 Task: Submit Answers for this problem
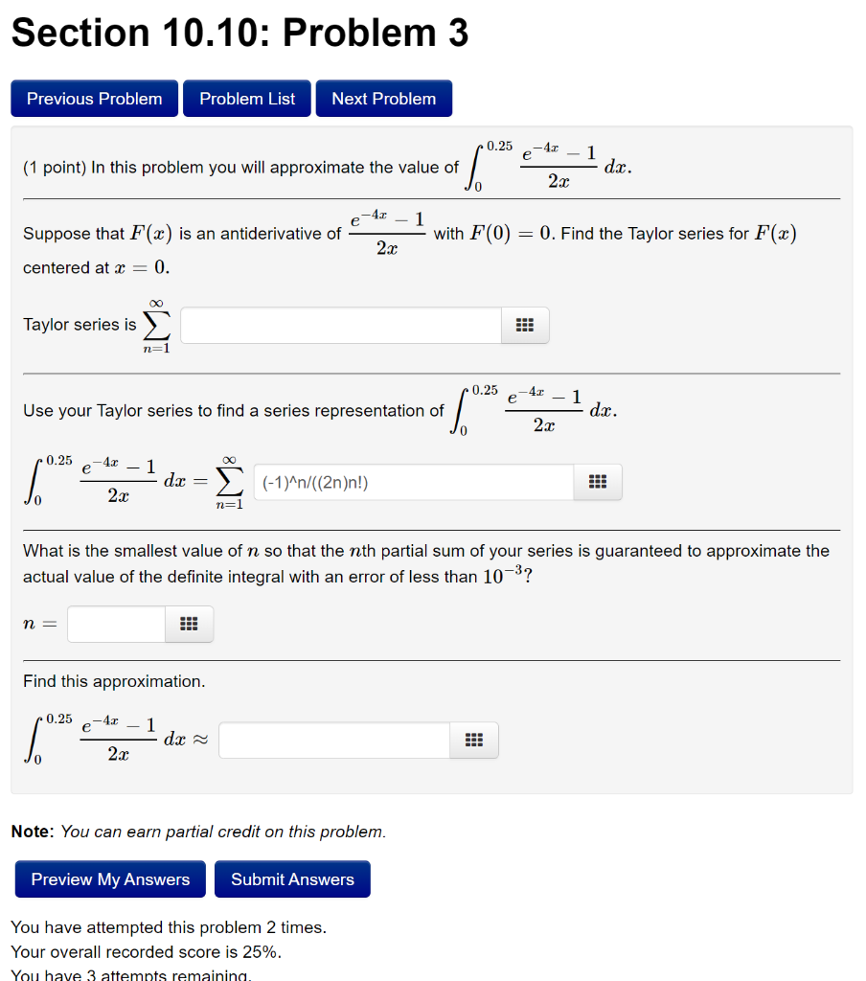click(x=292, y=878)
